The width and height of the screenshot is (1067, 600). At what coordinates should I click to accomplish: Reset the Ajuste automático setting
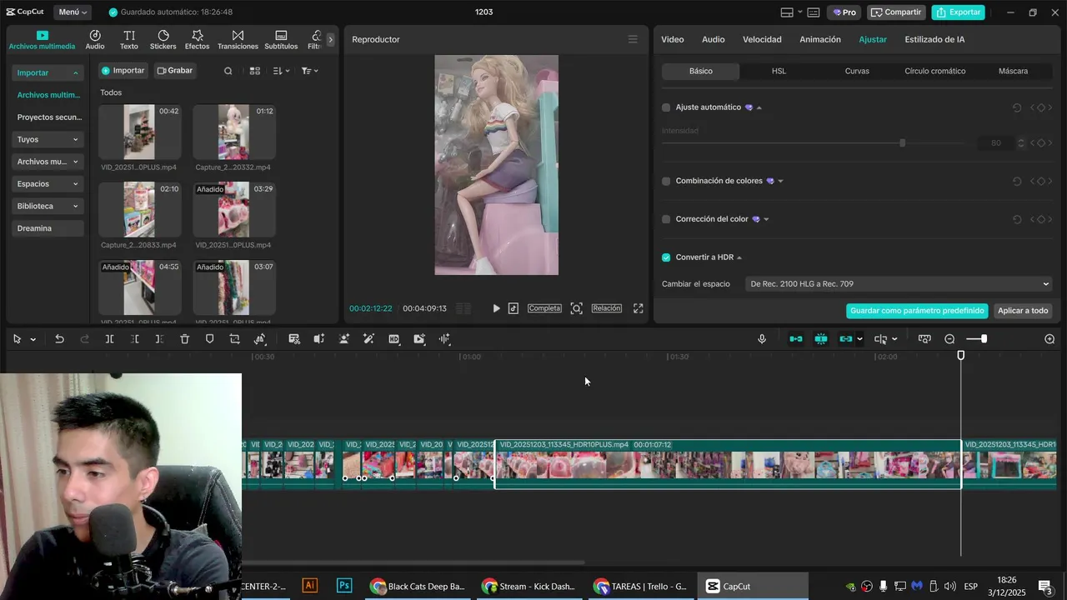[x=1017, y=107]
